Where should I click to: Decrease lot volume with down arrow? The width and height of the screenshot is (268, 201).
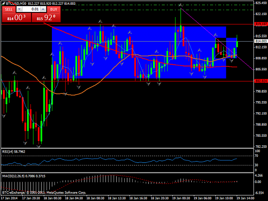19,9
